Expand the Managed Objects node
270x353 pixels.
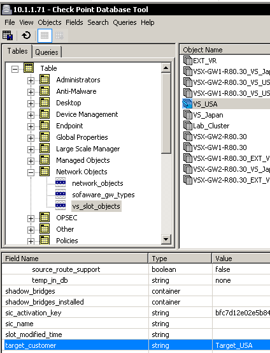[31, 161]
